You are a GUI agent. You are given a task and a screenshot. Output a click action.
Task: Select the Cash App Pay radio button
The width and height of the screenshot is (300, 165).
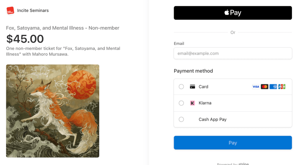[181, 120]
